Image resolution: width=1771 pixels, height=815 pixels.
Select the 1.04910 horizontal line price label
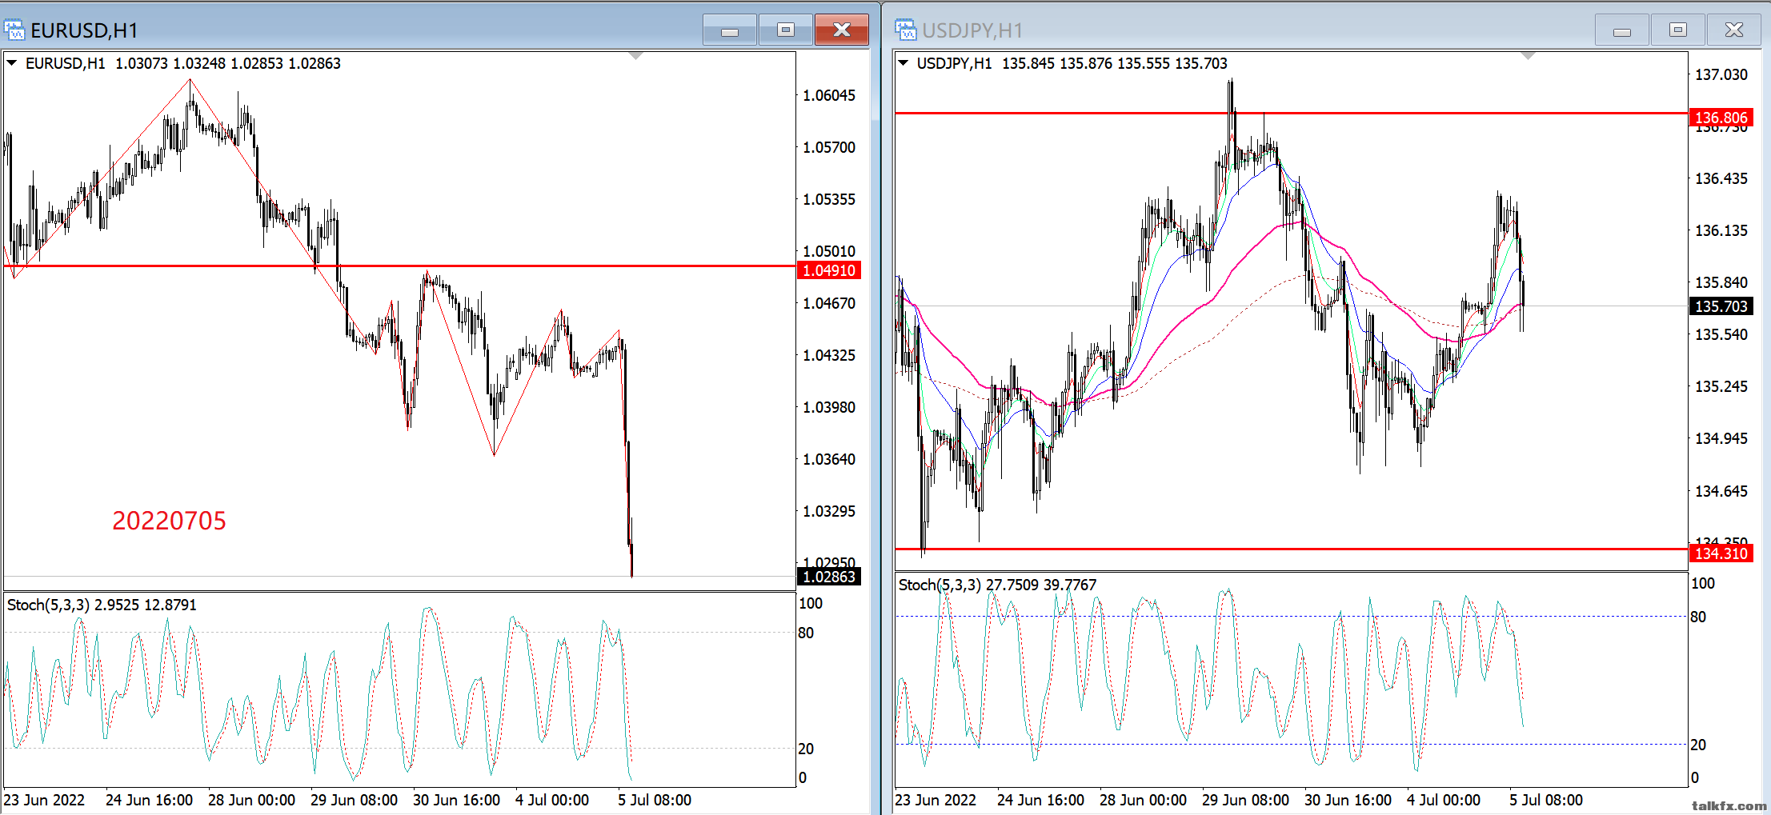[x=829, y=270]
